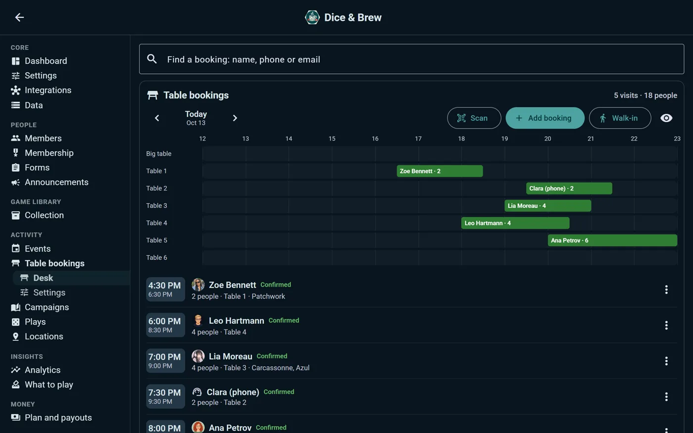Open options menu for Zoe Bennett booking
Screen dimensions: 693x433
666,289
